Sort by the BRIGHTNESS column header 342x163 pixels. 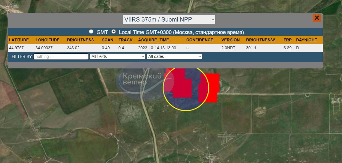click(x=80, y=40)
